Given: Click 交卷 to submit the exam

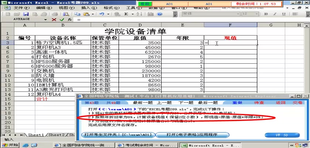Looking at the screenshot, I should pos(297,102).
